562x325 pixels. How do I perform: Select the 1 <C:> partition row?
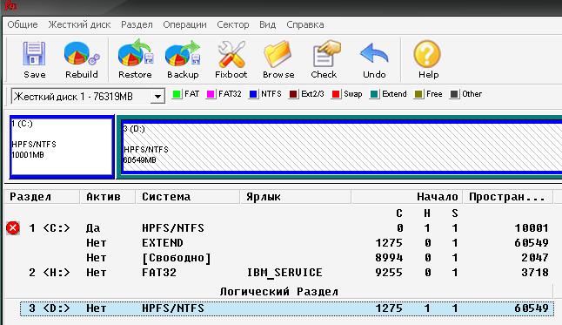(279, 228)
